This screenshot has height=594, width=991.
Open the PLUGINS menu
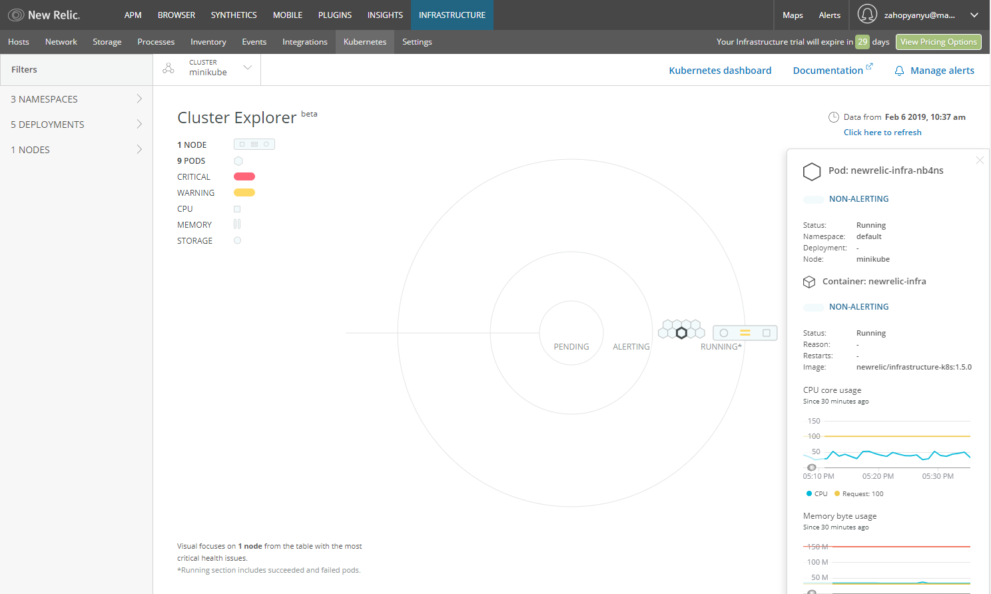pyautogui.click(x=335, y=15)
